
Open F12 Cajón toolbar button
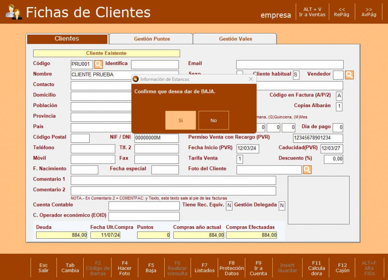342,268
